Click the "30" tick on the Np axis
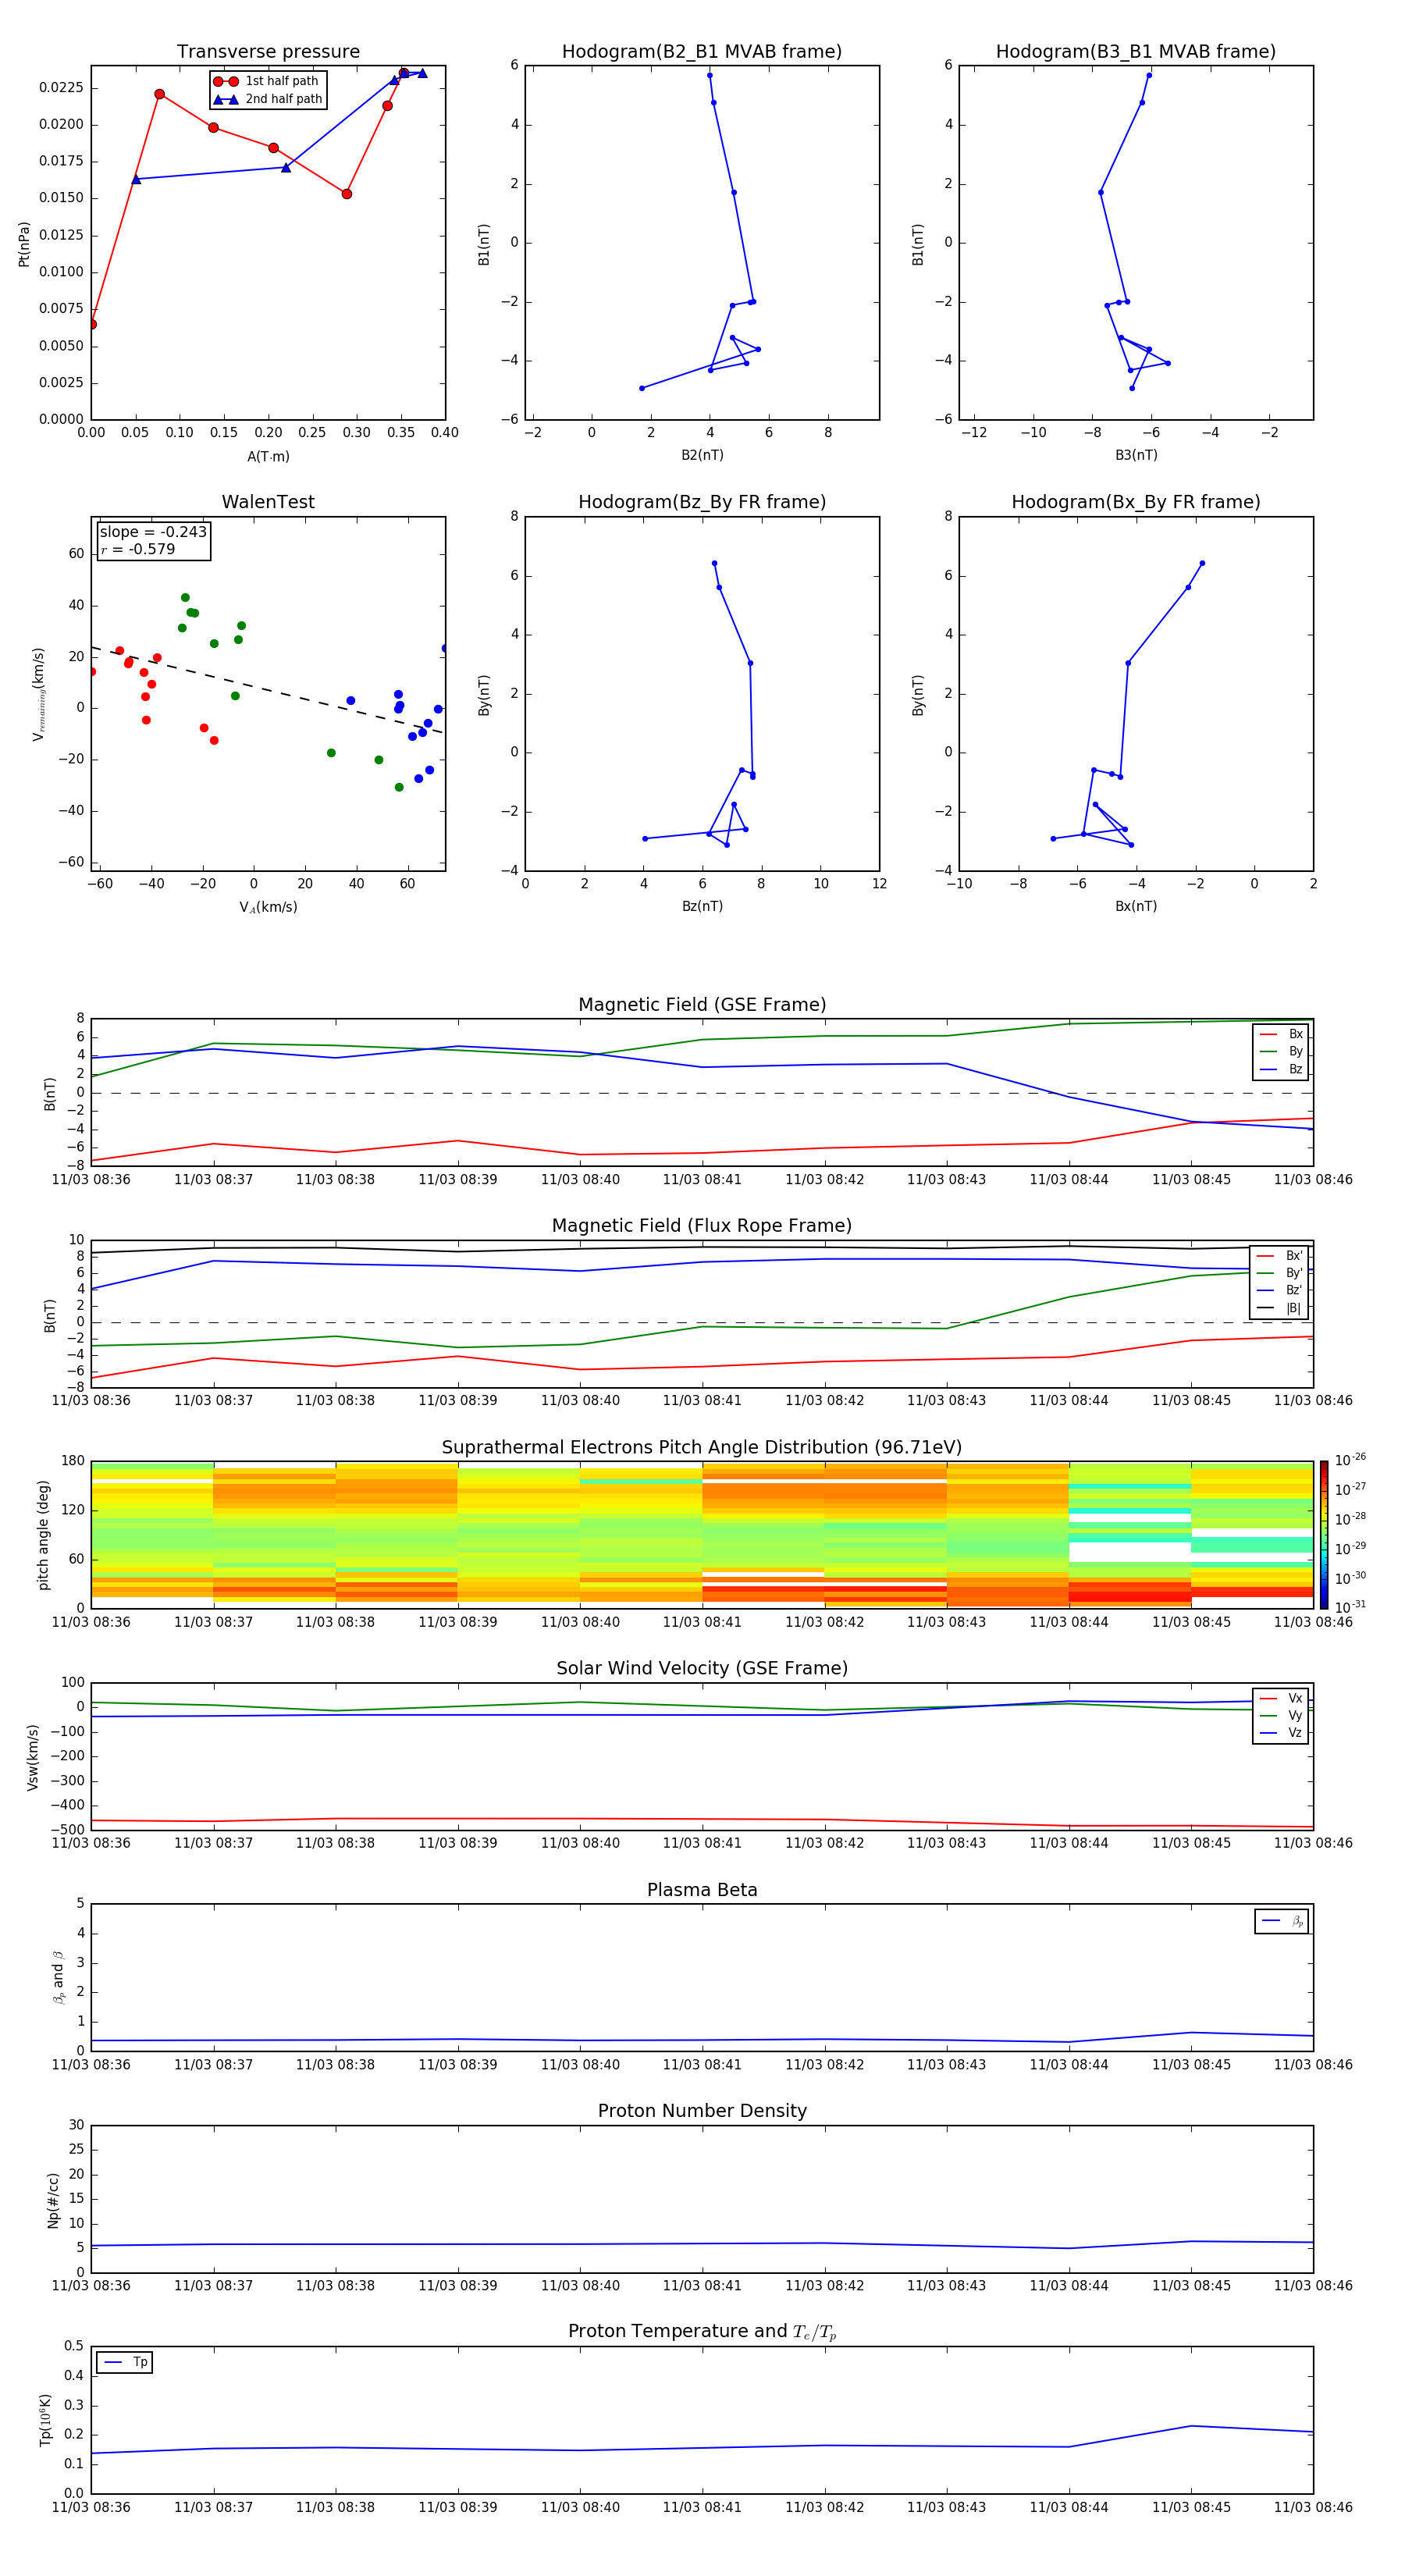 coord(76,2125)
